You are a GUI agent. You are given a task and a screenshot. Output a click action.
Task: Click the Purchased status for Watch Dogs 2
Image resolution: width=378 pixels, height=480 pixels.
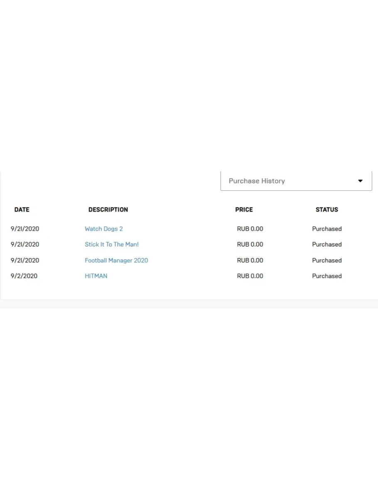coord(327,229)
